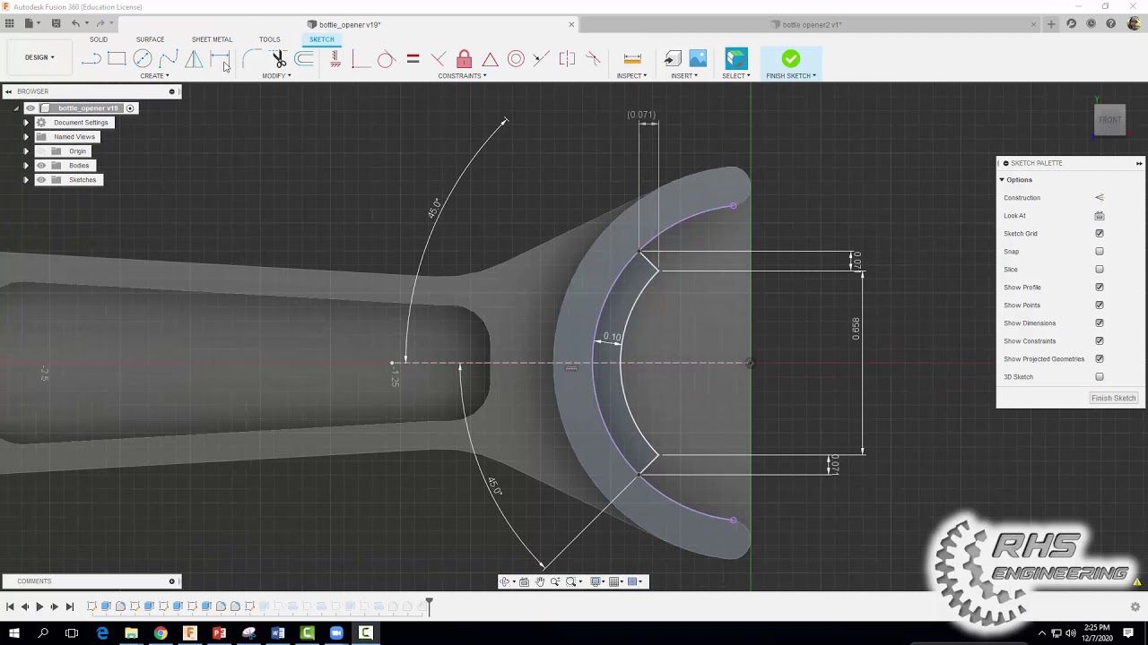Image resolution: width=1148 pixels, height=645 pixels.
Task: Toggle the Show Projected Geometries checkbox
Action: coord(1100,359)
